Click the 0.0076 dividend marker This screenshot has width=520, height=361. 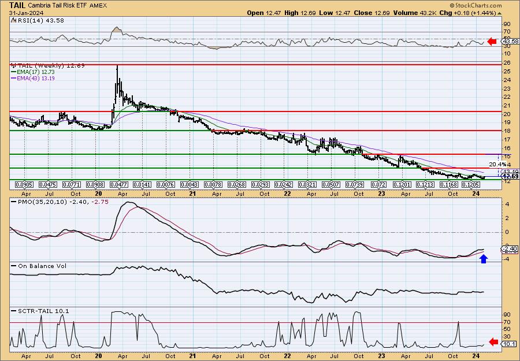(x=166, y=184)
